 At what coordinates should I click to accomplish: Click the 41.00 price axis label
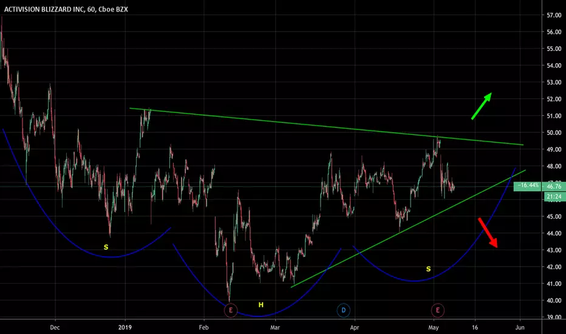pos(554,284)
